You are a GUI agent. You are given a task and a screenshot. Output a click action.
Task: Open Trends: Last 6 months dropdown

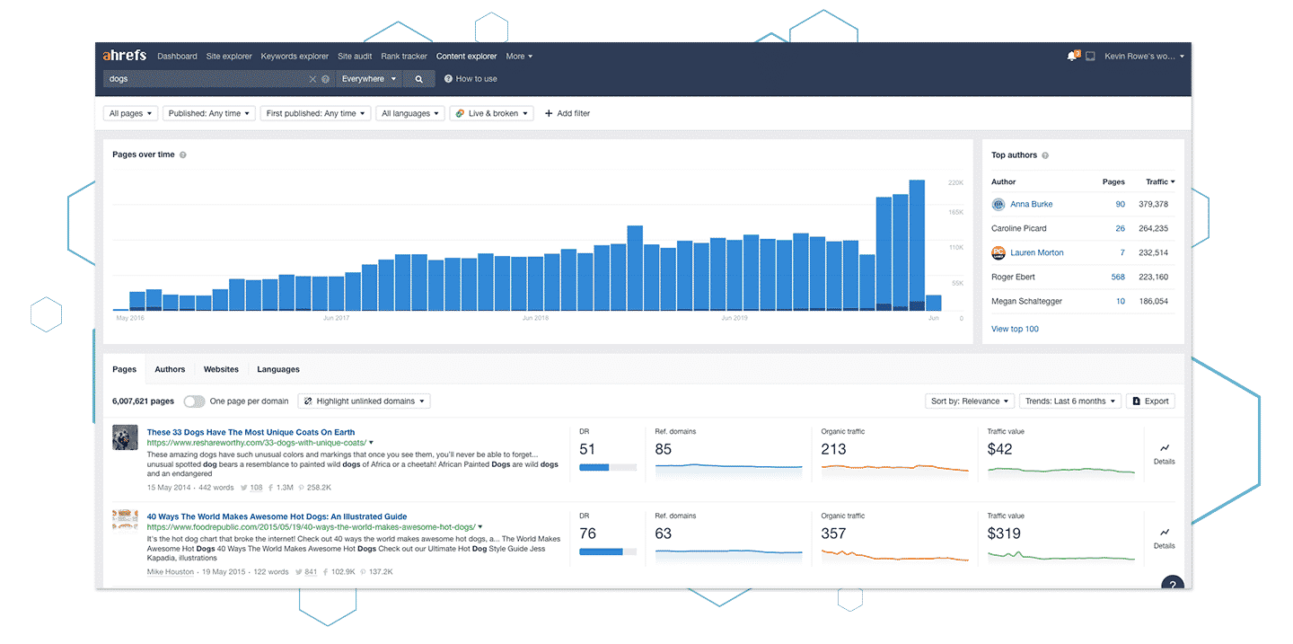[1070, 401]
